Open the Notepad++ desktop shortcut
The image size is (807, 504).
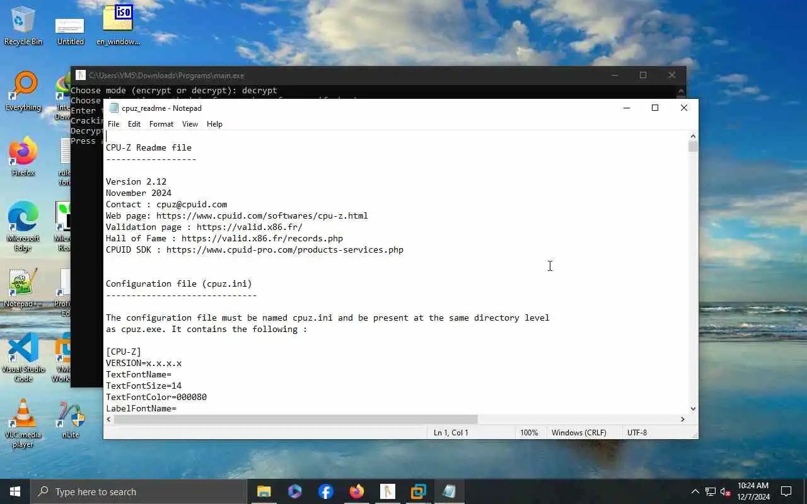[23, 289]
